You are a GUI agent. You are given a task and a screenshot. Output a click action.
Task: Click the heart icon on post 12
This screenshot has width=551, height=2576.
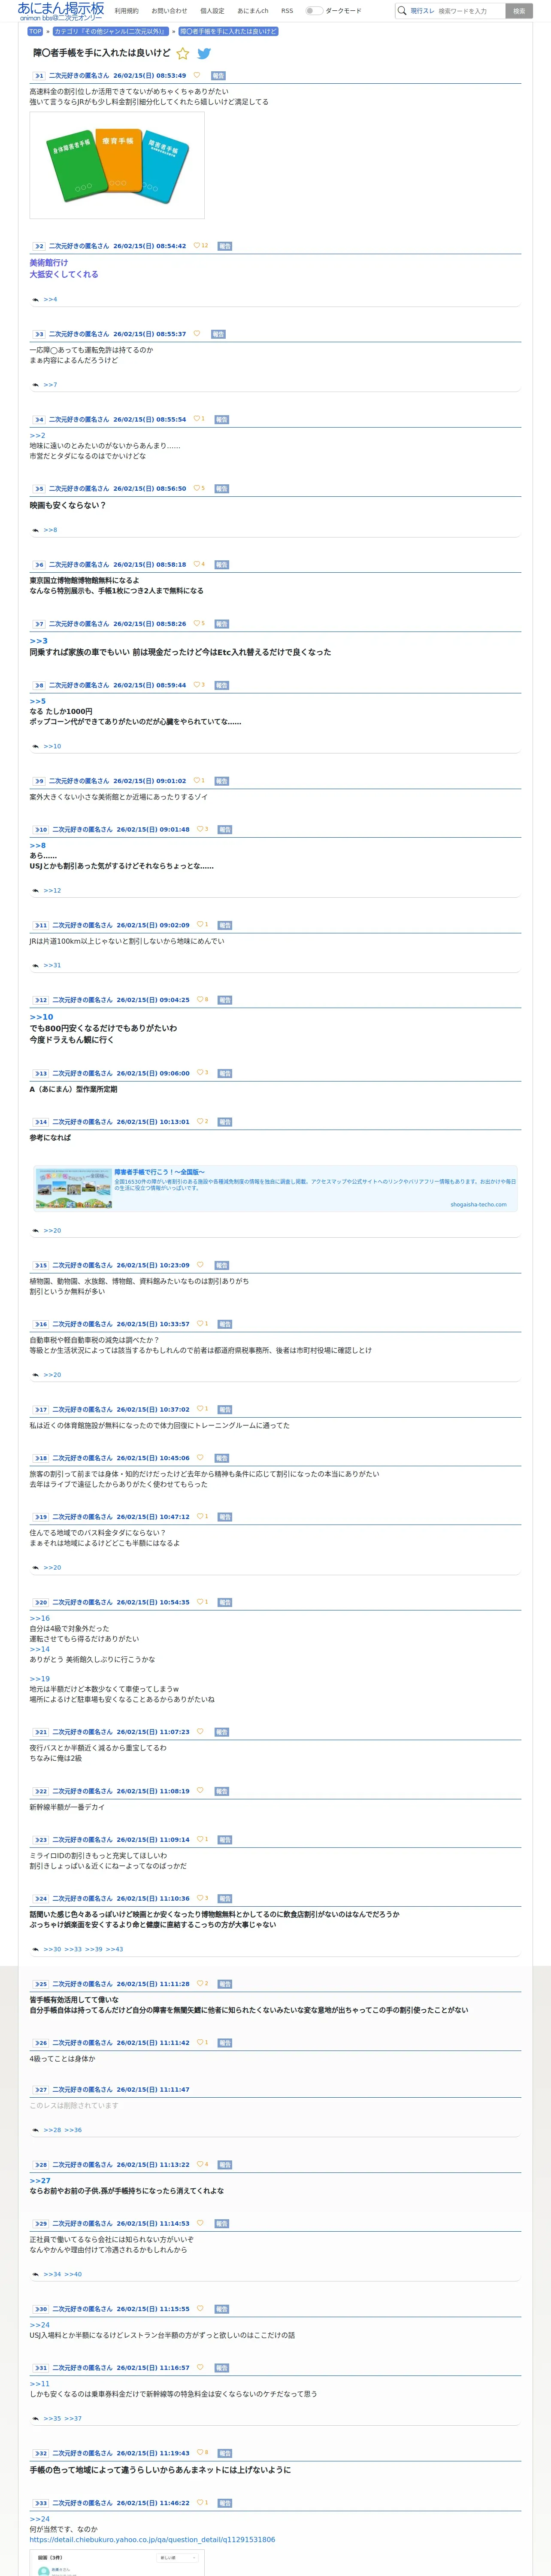click(200, 999)
